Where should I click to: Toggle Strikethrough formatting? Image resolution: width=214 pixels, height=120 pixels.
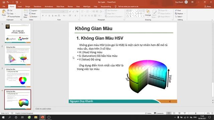56,16
